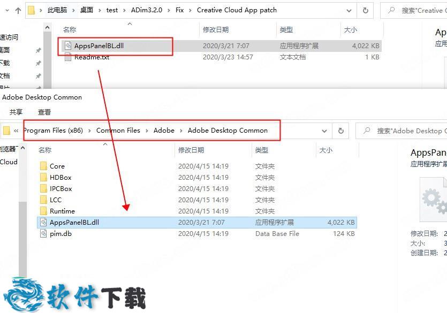Sort by 大小 in the Creative Cloud App patch window
447x313 pixels.
350,29
